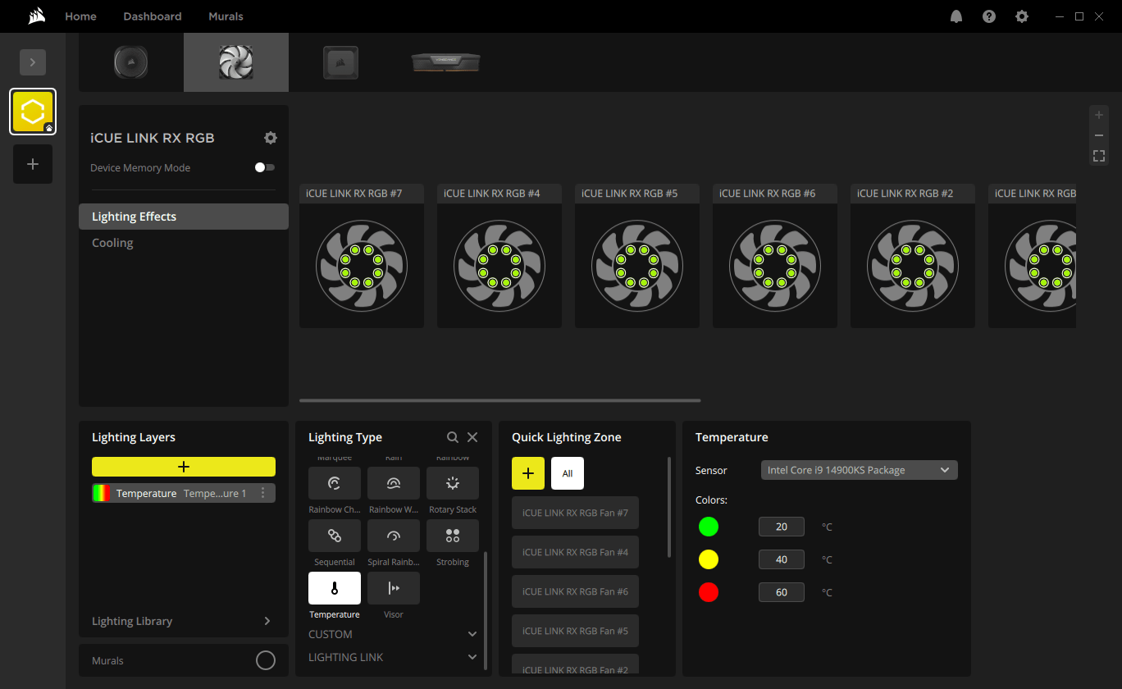Screen dimensions: 1122x689
Task: Open the Dashboard tab
Action: [153, 16]
